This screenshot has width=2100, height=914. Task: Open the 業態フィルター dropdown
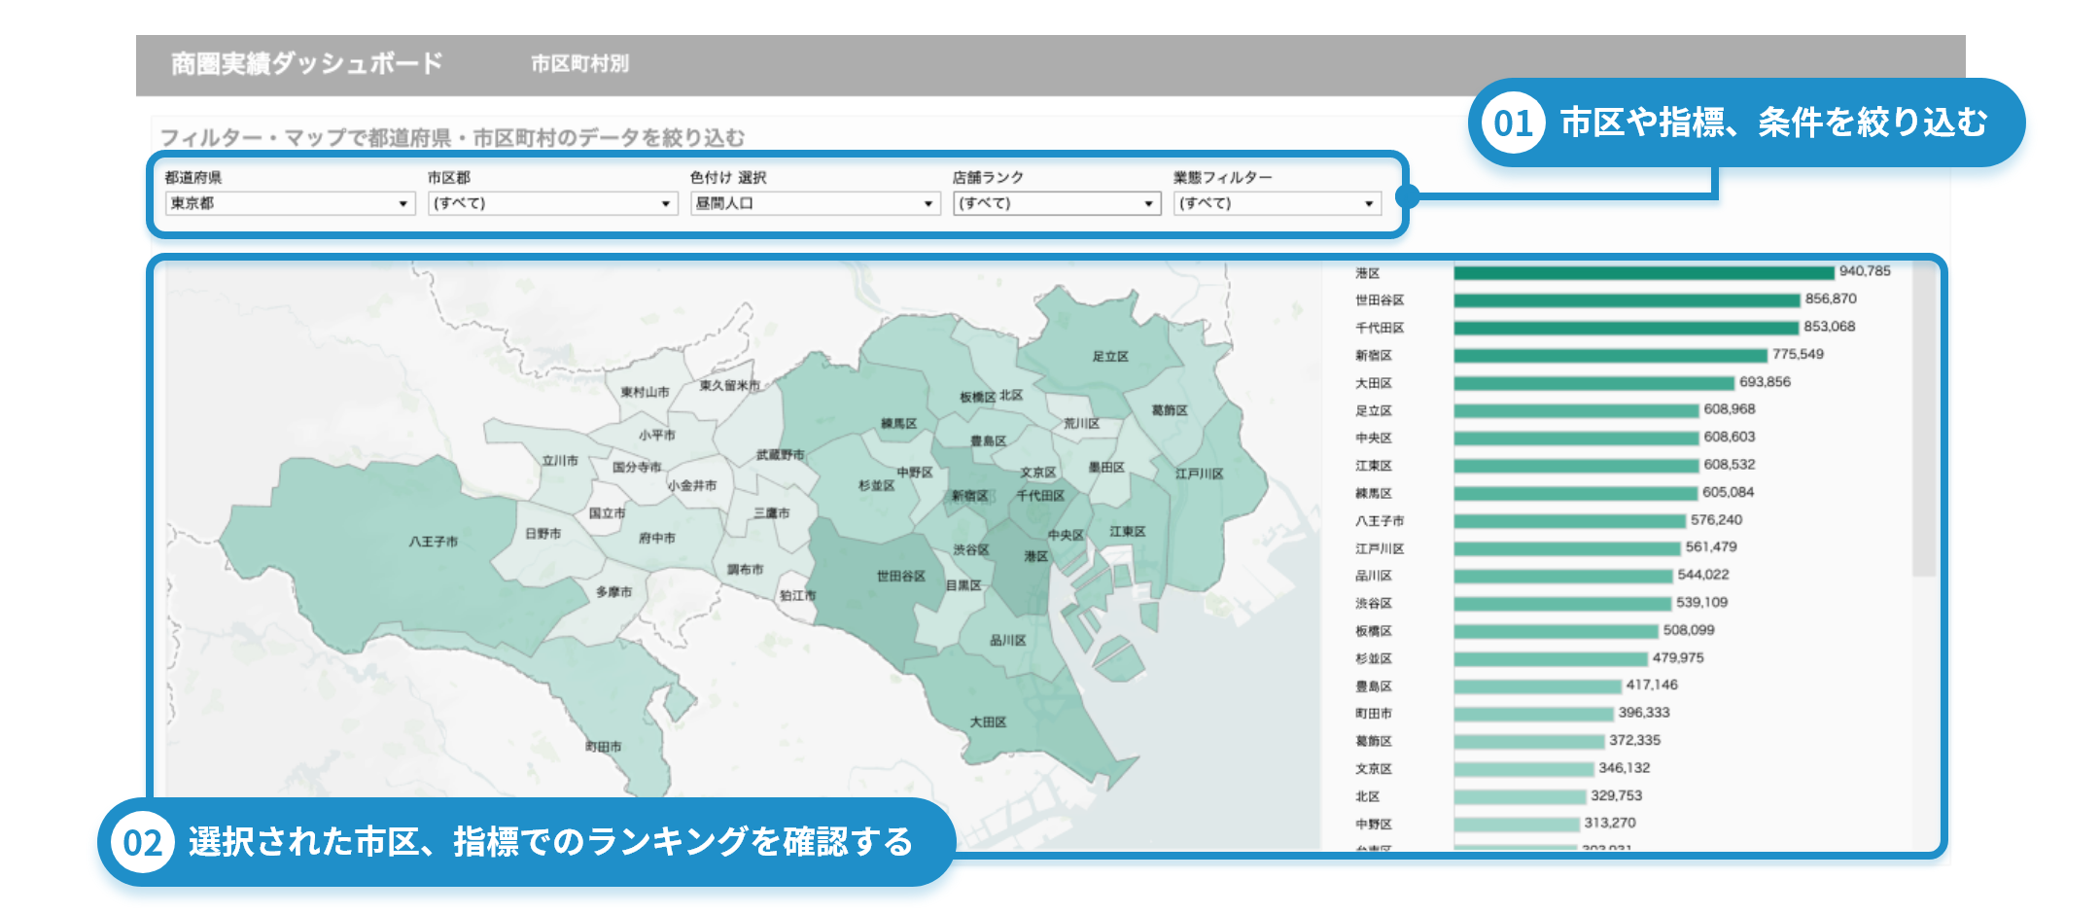1277,203
